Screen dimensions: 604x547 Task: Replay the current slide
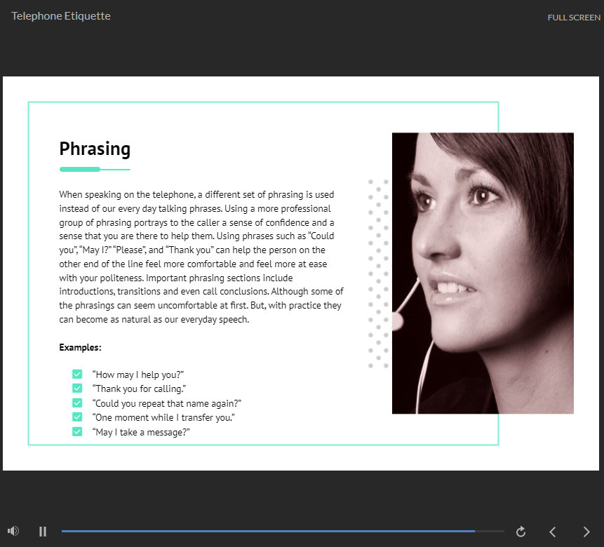point(521,532)
